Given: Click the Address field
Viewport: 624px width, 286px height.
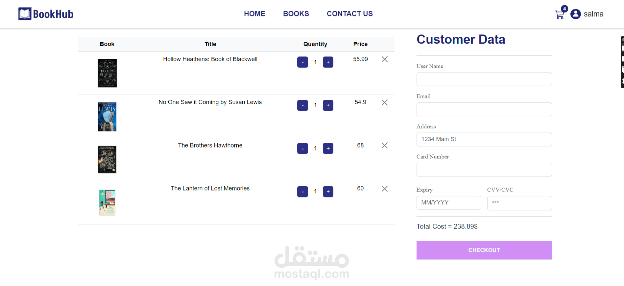Looking at the screenshot, I should point(484,139).
